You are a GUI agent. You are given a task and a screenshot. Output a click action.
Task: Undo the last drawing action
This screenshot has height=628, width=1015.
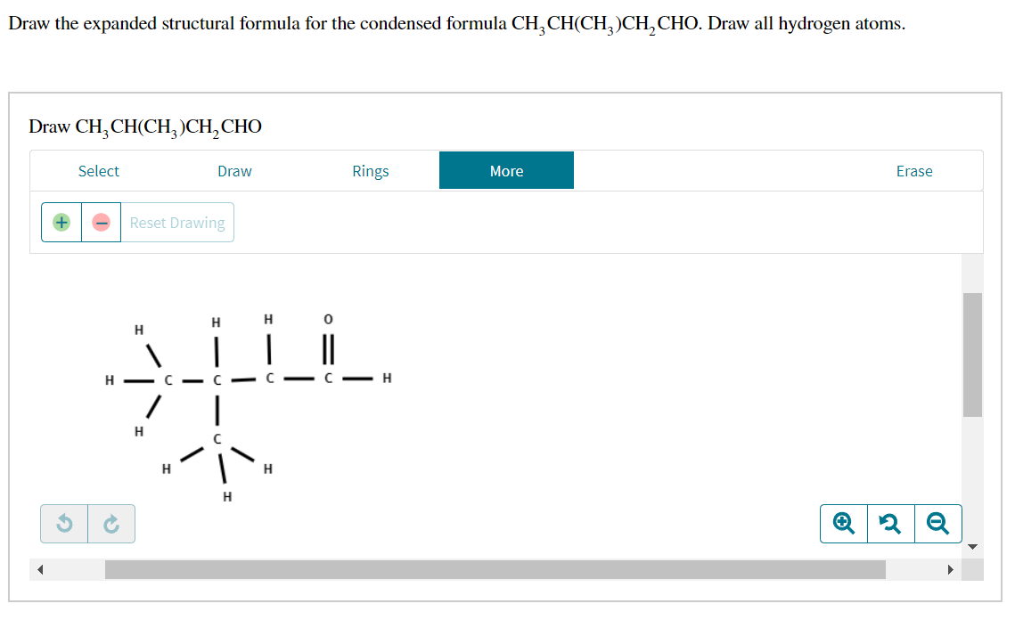pos(63,524)
